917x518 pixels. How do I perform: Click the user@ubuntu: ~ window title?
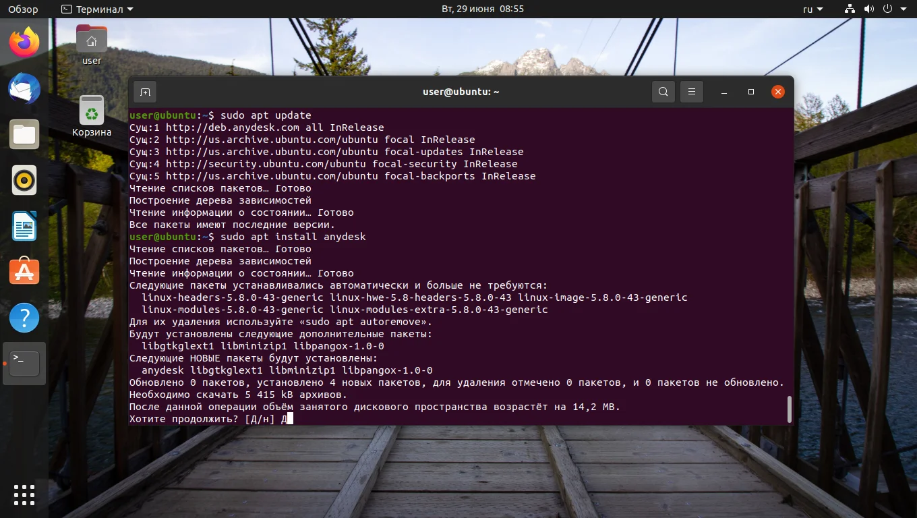tap(461, 92)
